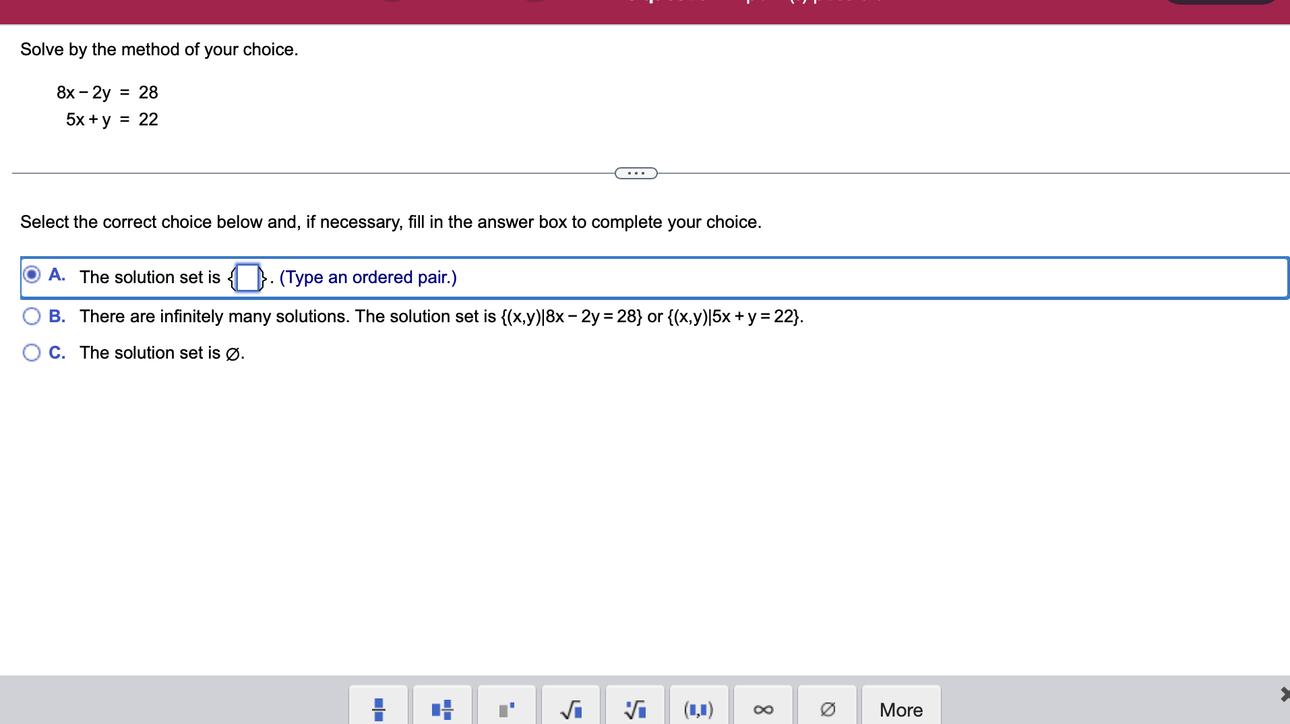
Task: Insert an exponent template
Action: click(x=507, y=706)
